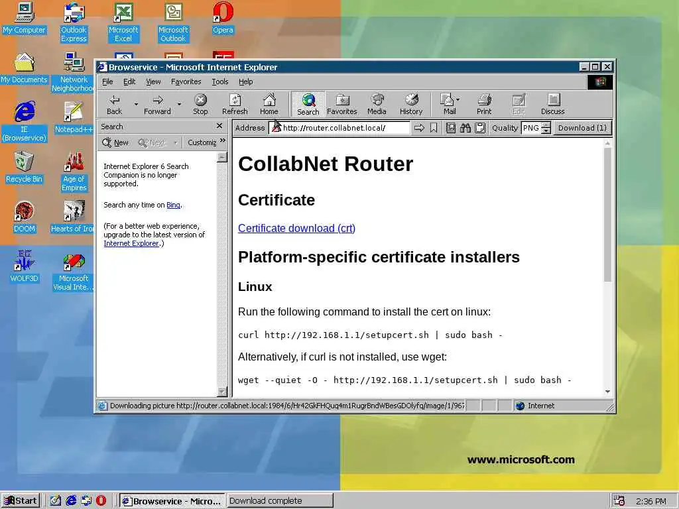Select the Recycle Bin desktop icon
The width and height of the screenshot is (679, 509).
click(24, 167)
